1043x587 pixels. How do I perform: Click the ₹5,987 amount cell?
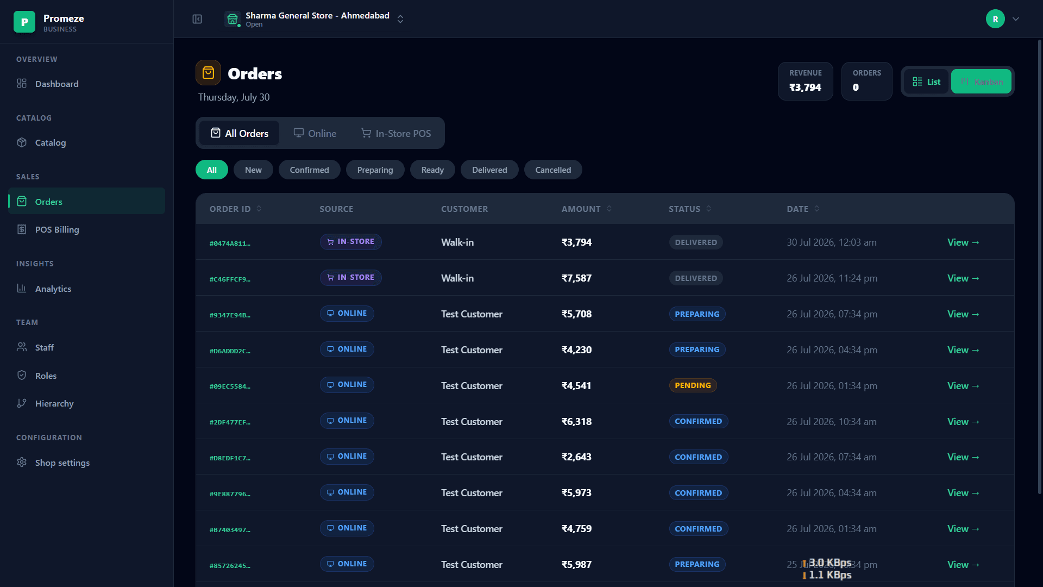click(x=576, y=565)
